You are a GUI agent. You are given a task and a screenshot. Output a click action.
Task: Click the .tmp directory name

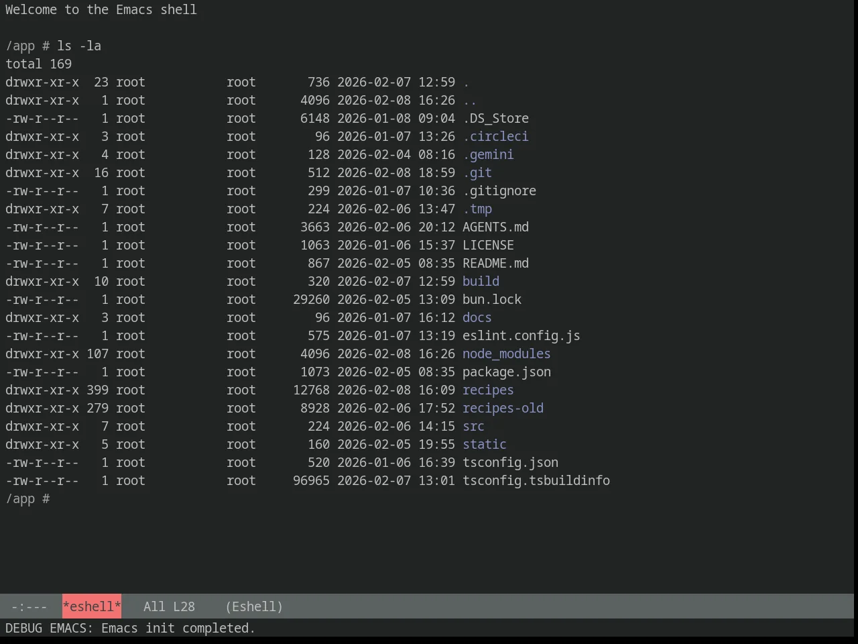[x=477, y=209]
